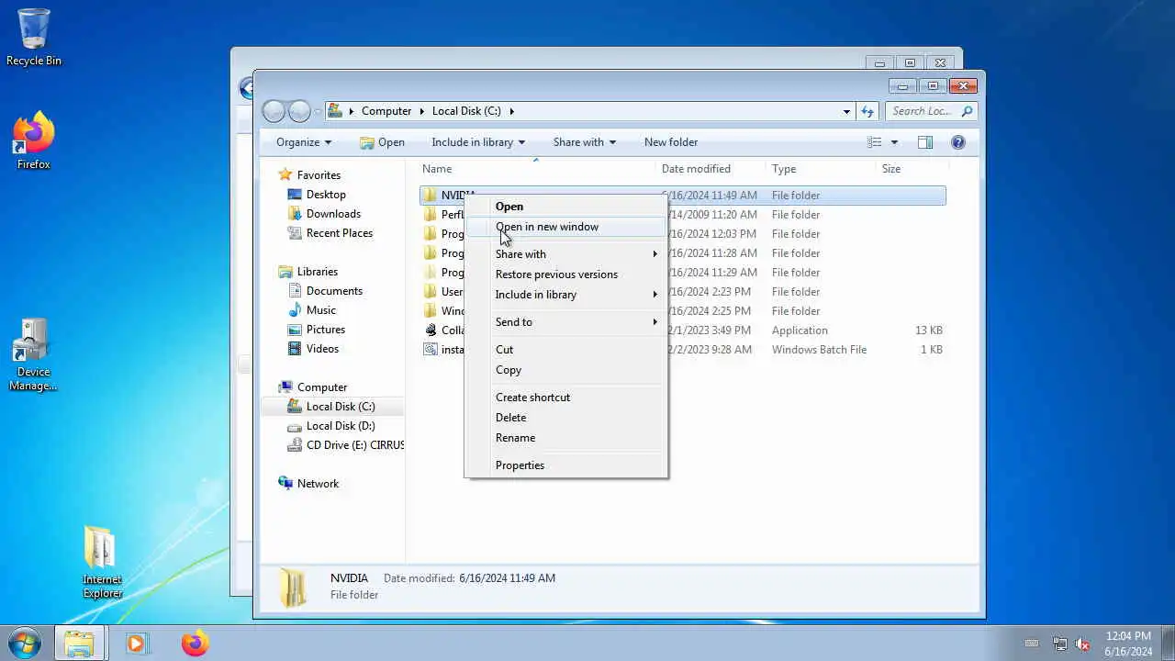Select the Change your view icon
Screen dimensions: 1175x661
pyautogui.click(x=875, y=142)
